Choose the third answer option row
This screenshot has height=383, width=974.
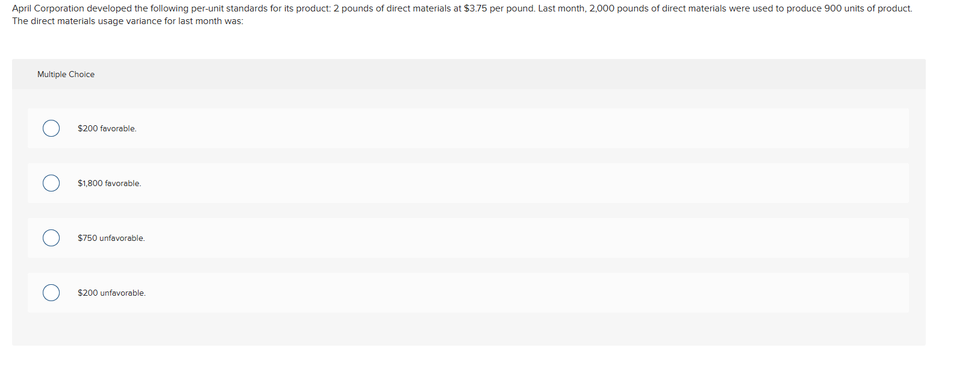(x=422, y=238)
